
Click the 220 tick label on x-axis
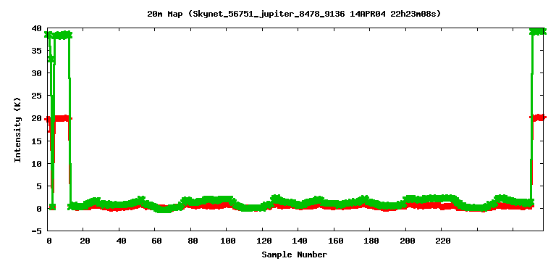point(443,241)
